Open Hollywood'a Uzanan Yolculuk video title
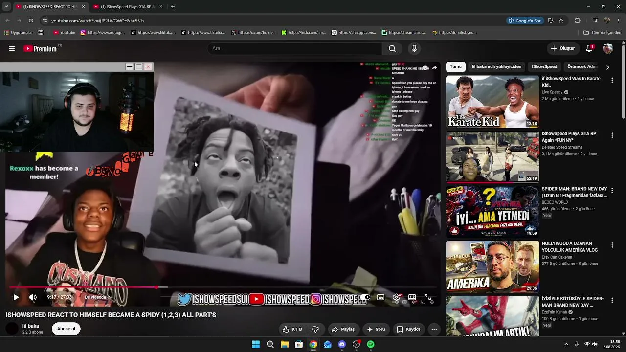Screen dimensions: 626x352 [570, 247]
